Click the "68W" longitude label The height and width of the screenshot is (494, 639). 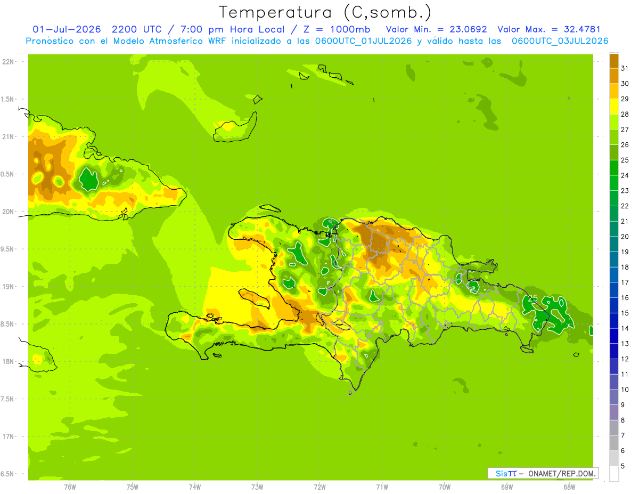pos(569,487)
